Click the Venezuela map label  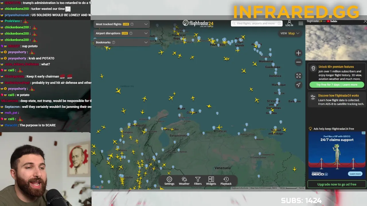click(222, 168)
